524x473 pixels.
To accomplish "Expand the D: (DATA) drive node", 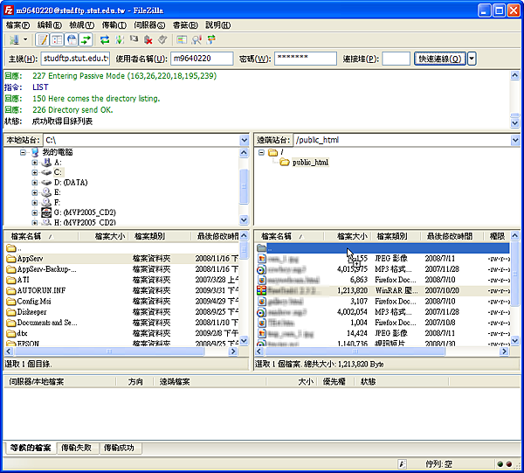I will coord(34,183).
